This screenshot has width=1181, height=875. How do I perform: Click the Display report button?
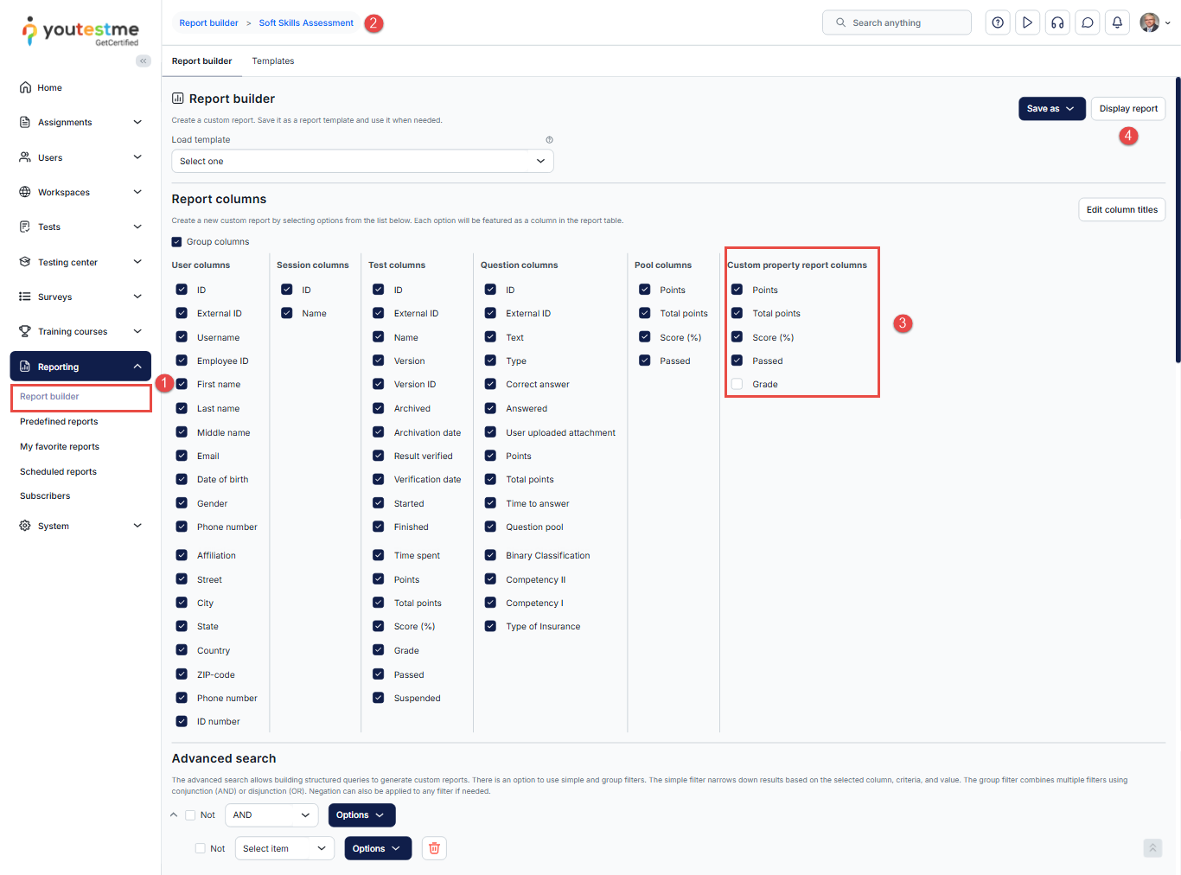[1128, 109]
